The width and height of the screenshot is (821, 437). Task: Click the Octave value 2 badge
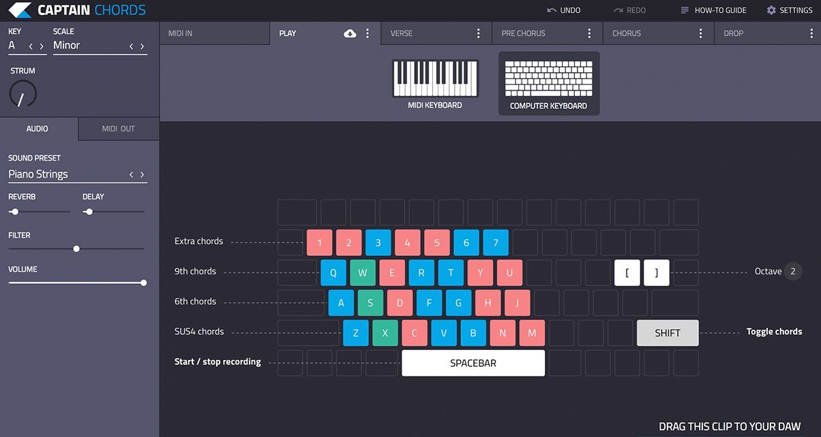(792, 271)
